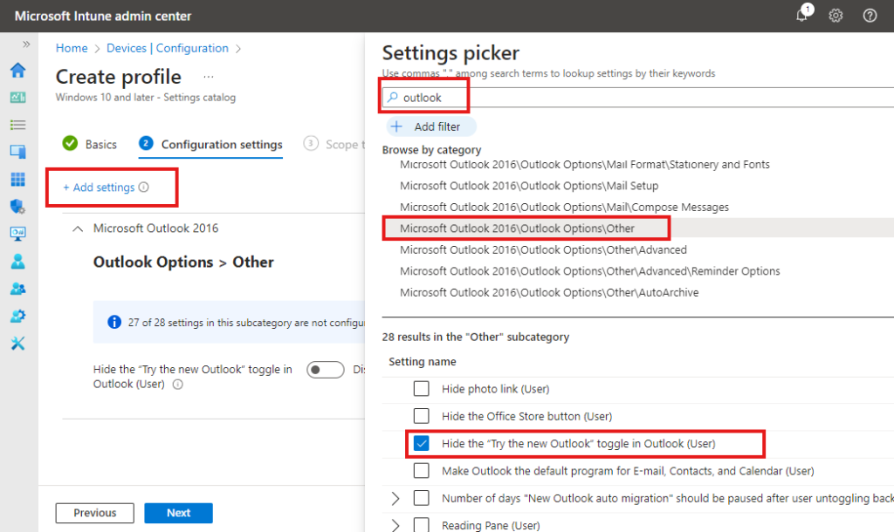The image size is (894, 532).
Task: Open settings gear in header
Action: tap(836, 16)
